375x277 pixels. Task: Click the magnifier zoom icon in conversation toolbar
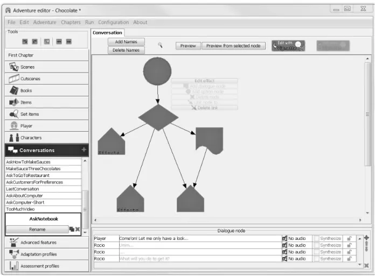pyautogui.click(x=160, y=45)
